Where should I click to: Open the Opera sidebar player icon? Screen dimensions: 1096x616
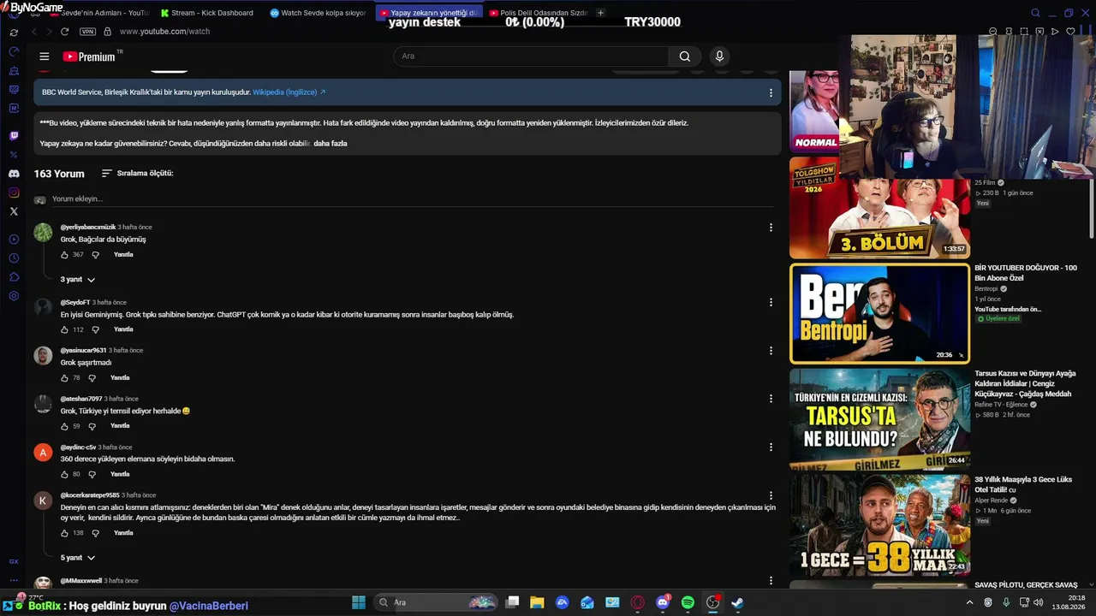pos(14,240)
